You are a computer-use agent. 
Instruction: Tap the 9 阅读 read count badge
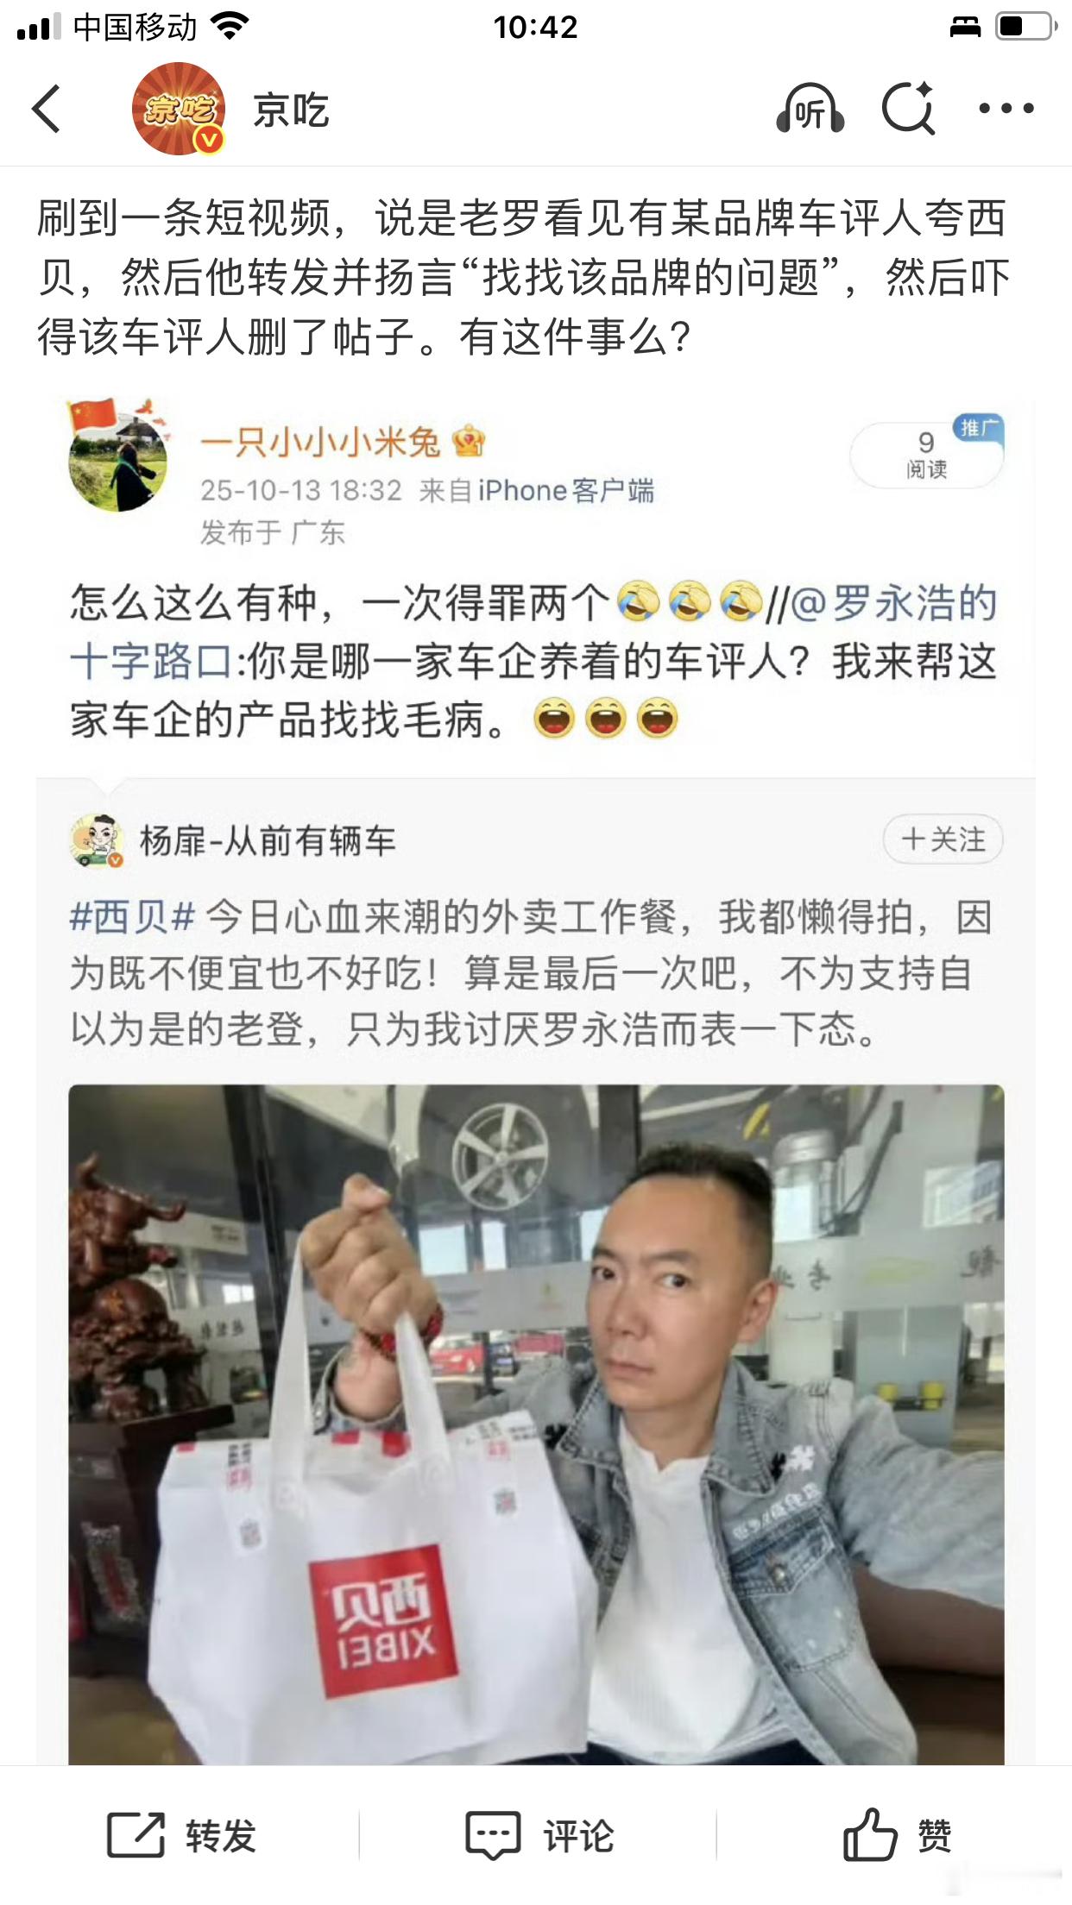926,455
